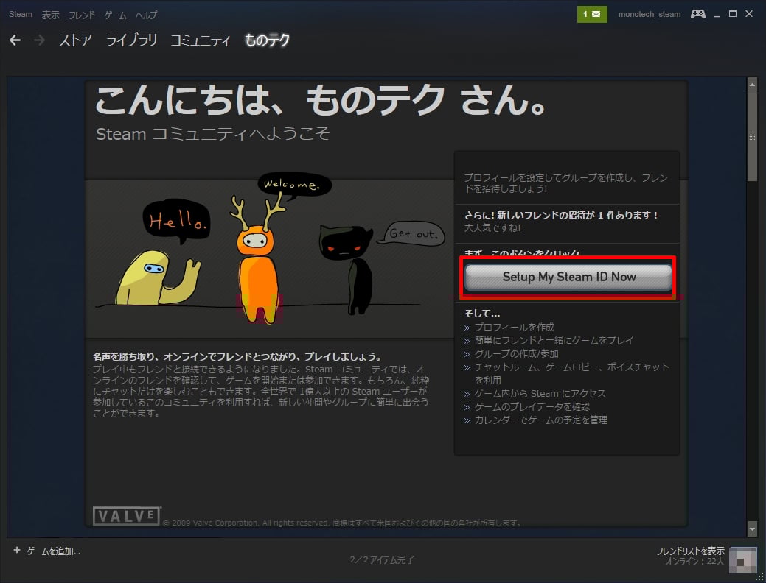Image resolution: width=766 pixels, height=583 pixels.
Task: Open the 表示 menu
Action: click(50, 15)
